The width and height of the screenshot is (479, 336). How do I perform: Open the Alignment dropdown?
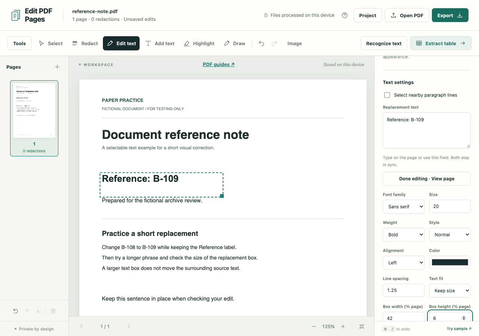[404, 262]
